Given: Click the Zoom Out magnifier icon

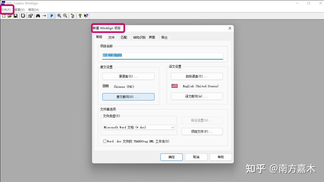Looking at the screenshot, I should click(x=65, y=16).
